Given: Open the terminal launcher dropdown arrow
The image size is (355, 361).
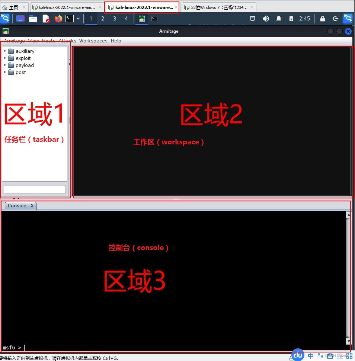Looking at the screenshot, I should (x=78, y=19).
